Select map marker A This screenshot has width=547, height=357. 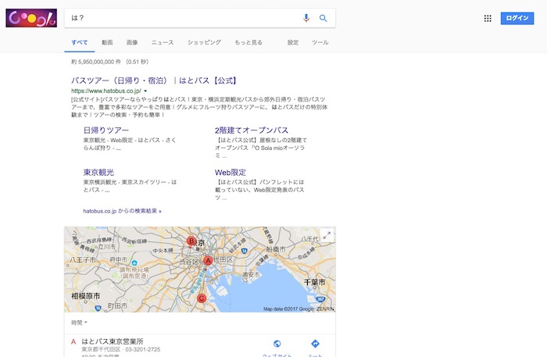point(208,261)
